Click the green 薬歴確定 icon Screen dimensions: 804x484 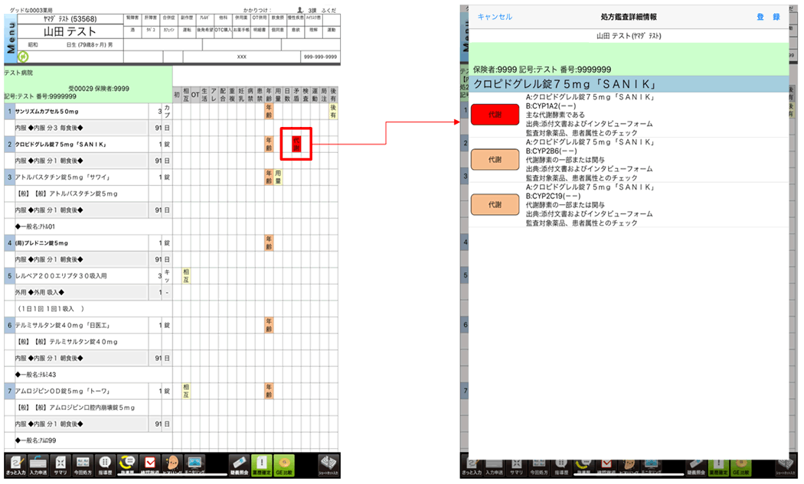[x=262, y=466]
